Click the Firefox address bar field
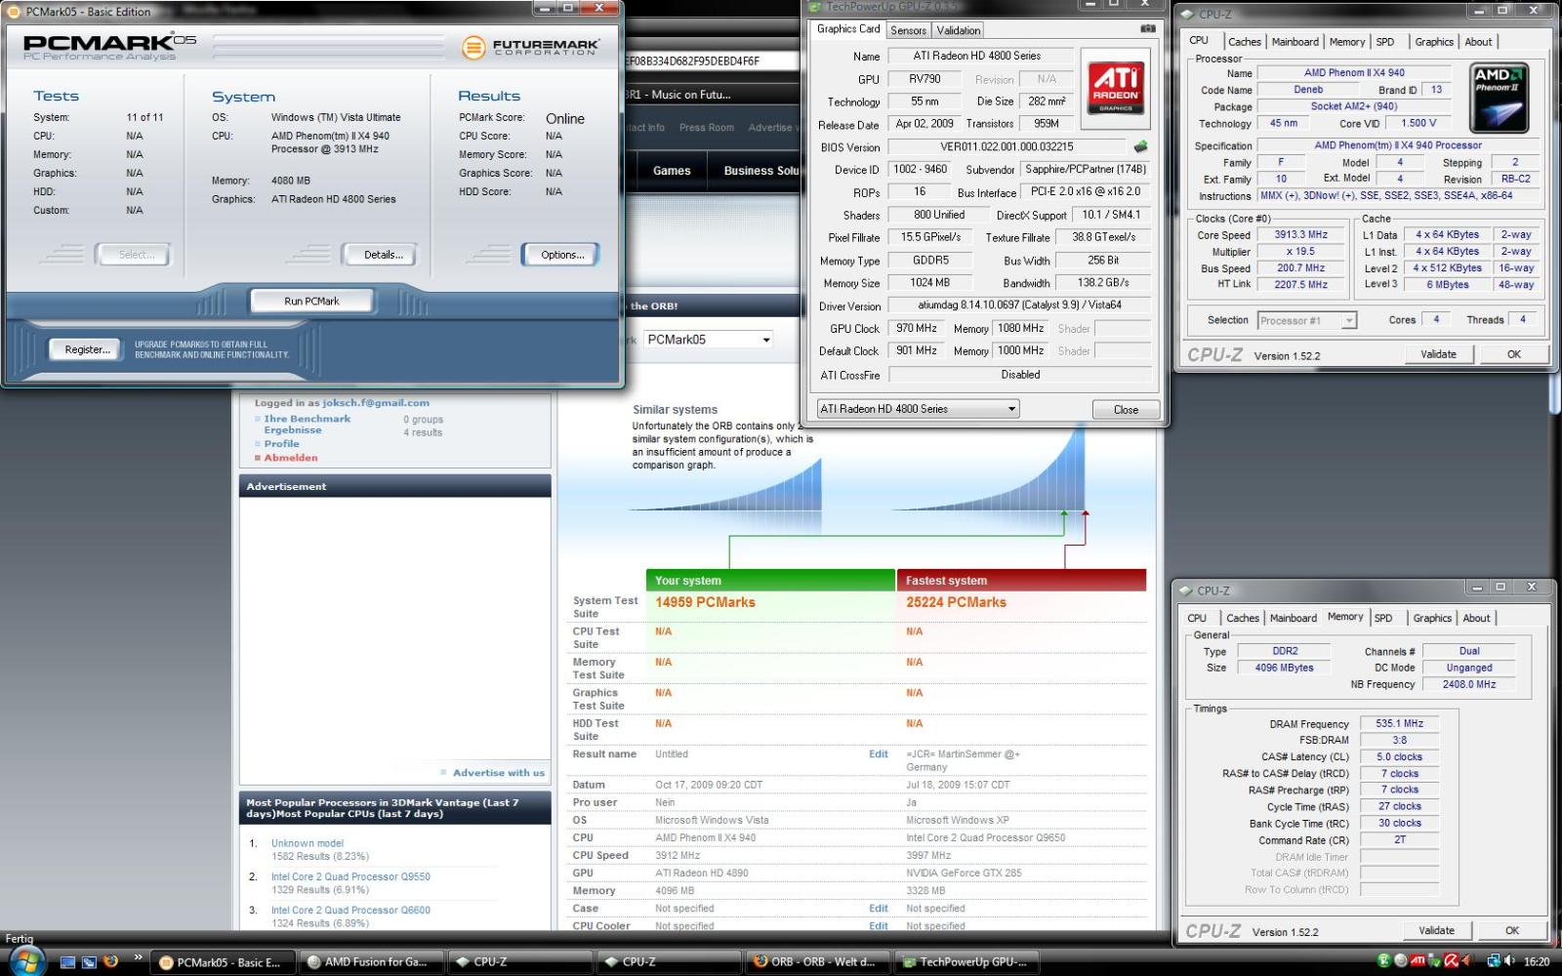 [711, 61]
